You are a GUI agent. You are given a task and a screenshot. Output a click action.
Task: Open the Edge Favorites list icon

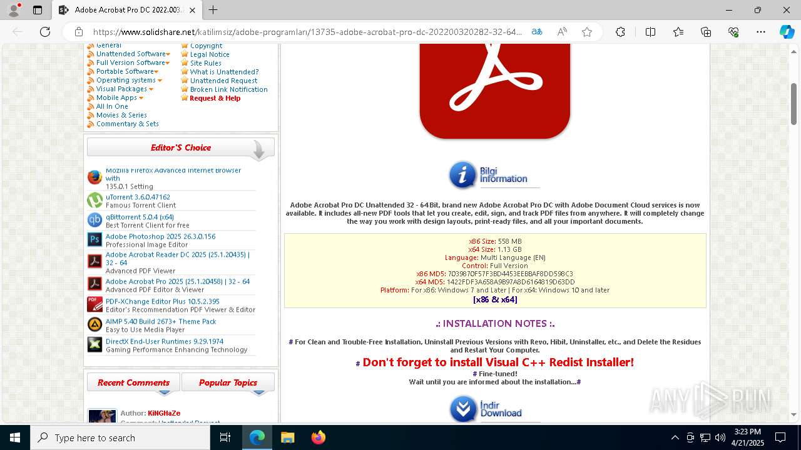tap(678, 32)
